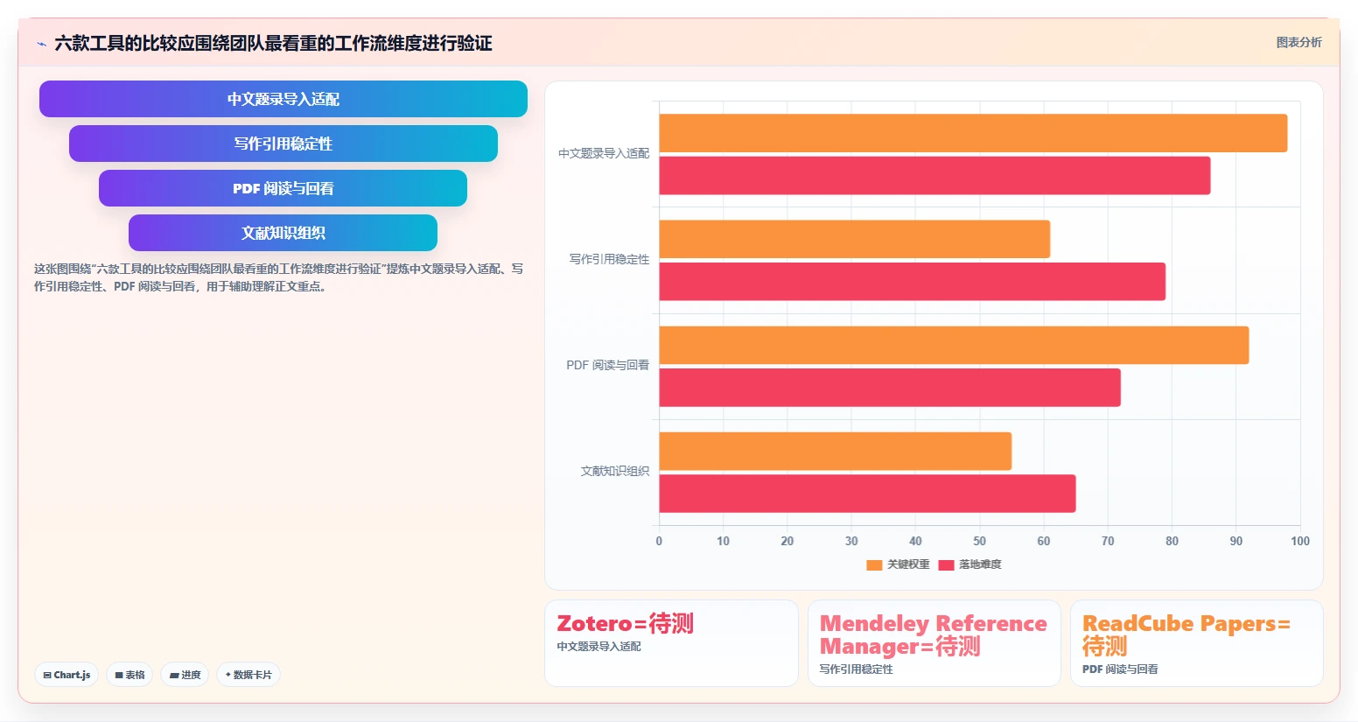Click the 数据卡片 tag chip
1358x722 pixels.
248,675
